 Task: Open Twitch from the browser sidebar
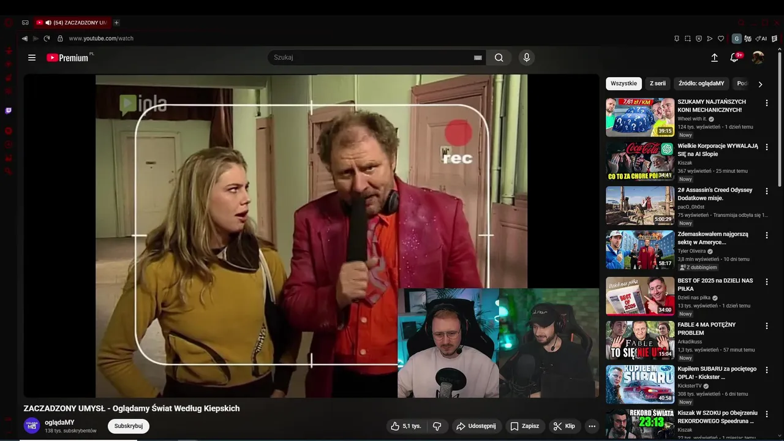coord(9,111)
